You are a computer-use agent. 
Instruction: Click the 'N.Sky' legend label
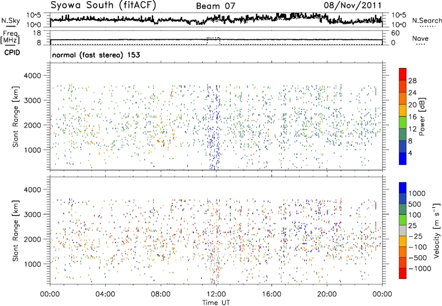tap(10, 20)
